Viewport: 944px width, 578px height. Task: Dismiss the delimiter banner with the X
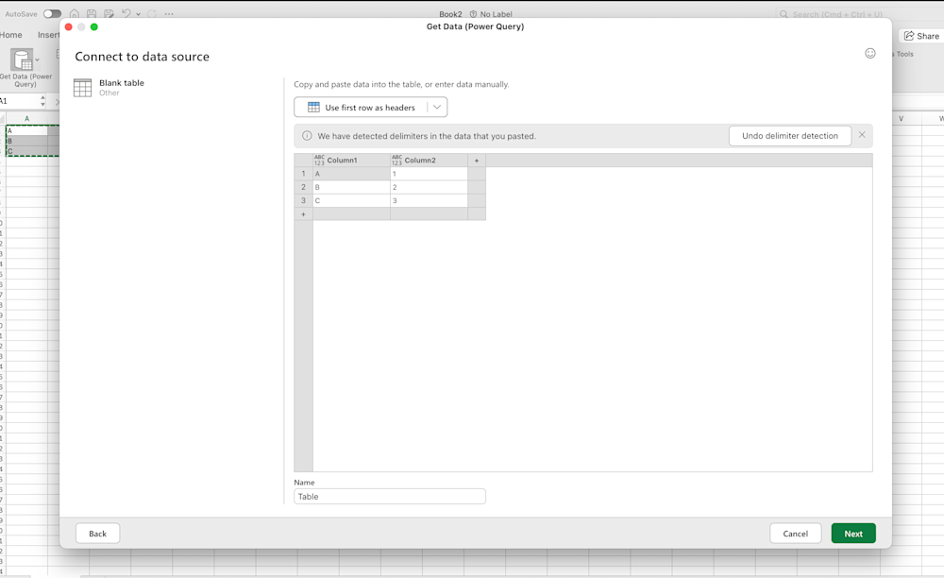(x=861, y=135)
